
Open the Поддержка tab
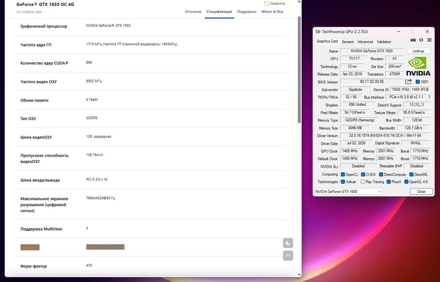247,12
